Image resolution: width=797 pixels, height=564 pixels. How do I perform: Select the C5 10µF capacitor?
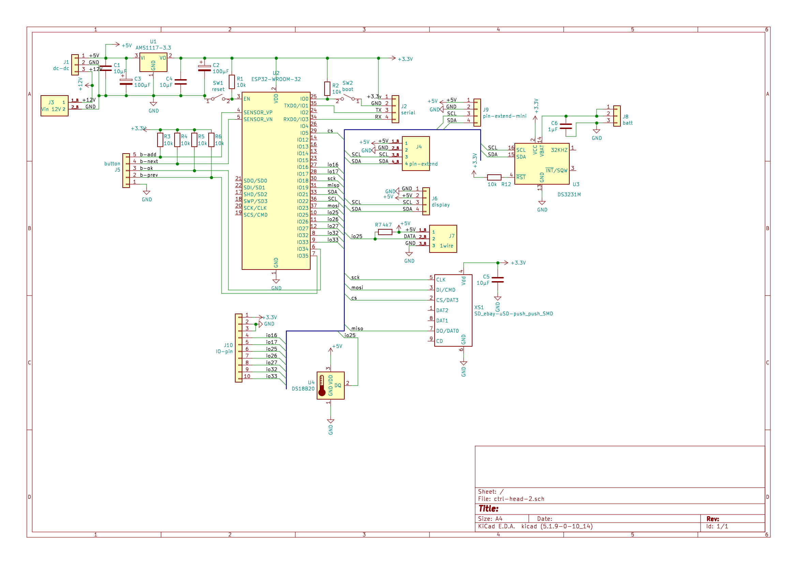(x=497, y=280)
